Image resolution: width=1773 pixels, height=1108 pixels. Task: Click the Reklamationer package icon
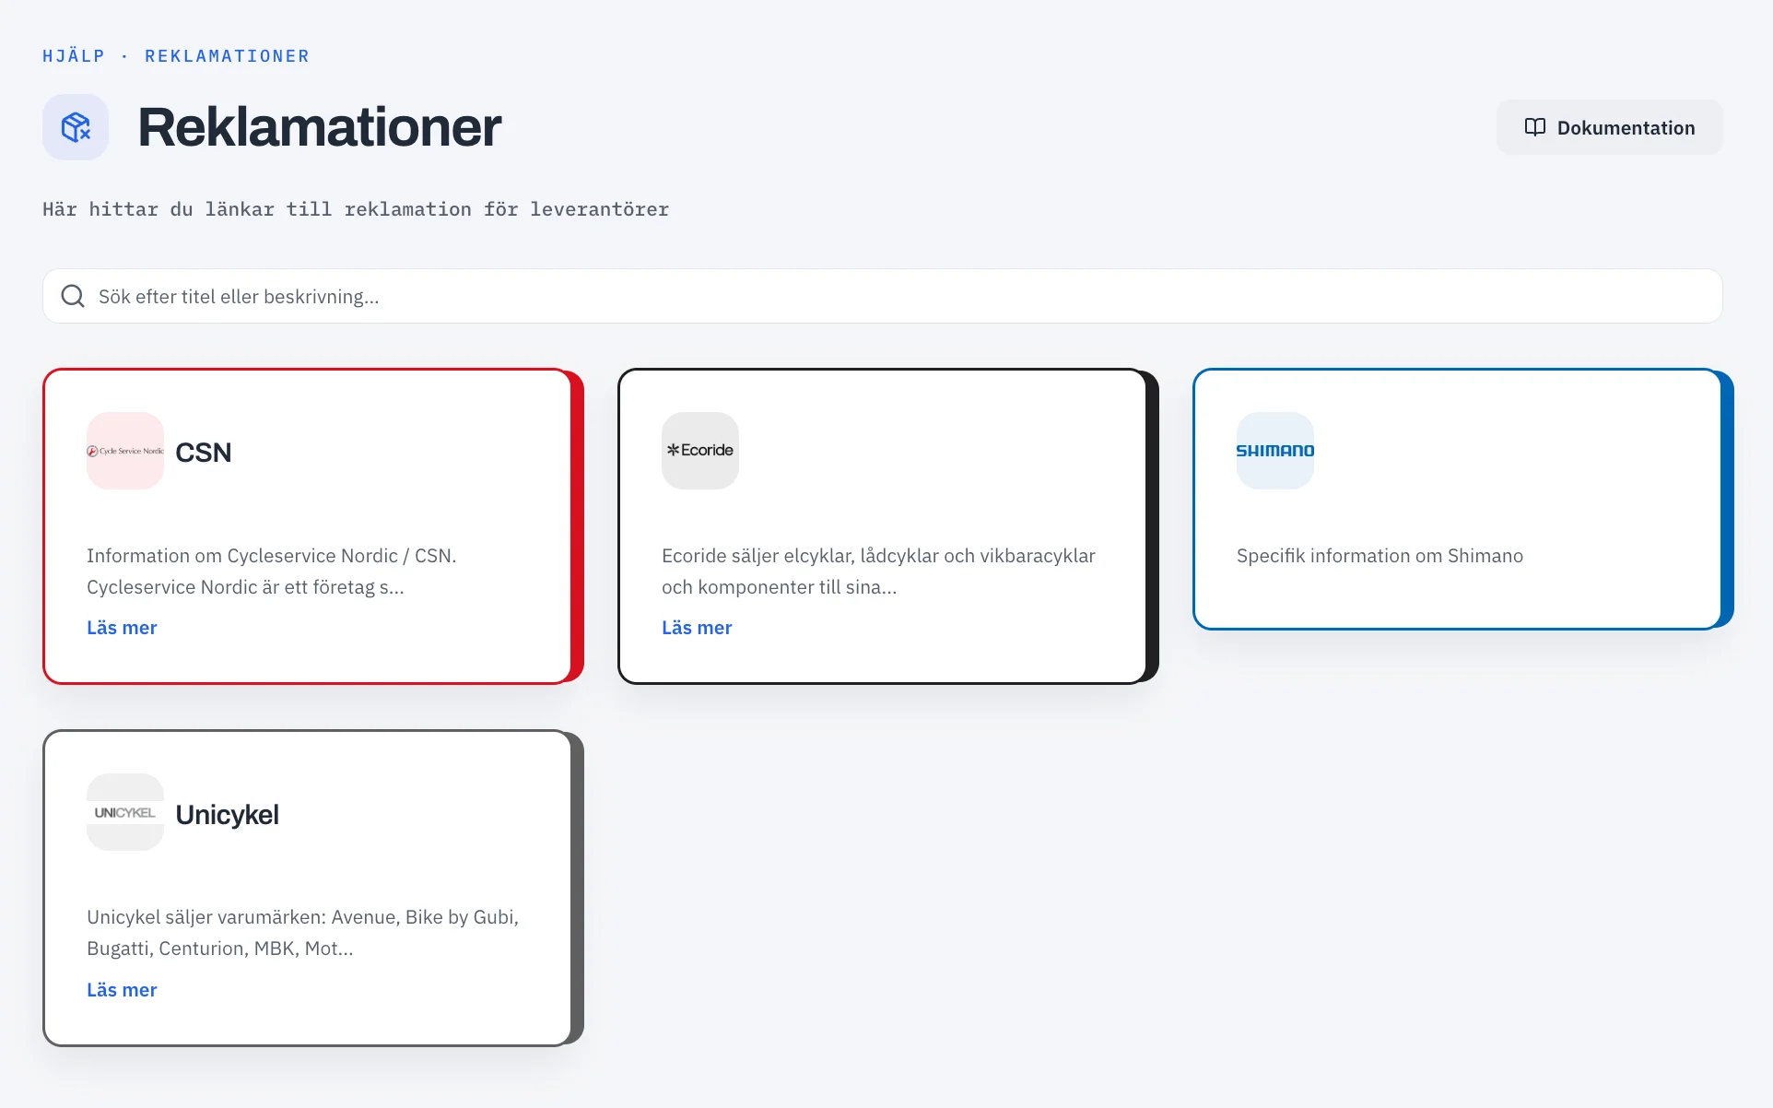click(76, 127)
